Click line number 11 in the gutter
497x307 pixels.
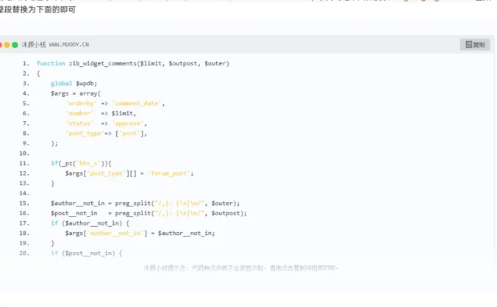click(24, 163)
